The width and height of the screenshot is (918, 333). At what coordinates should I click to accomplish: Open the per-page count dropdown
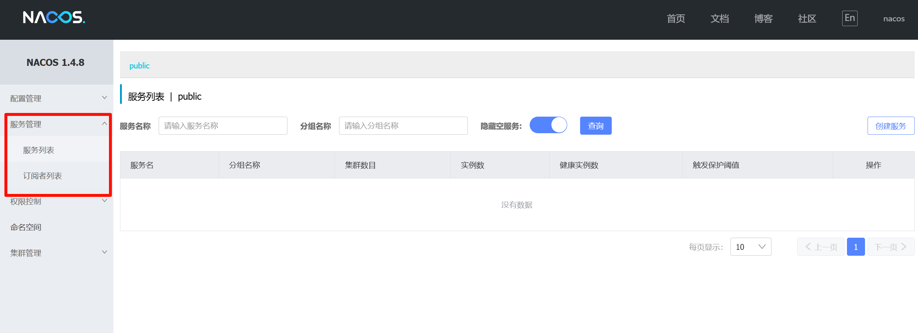(x=751, y=247)
